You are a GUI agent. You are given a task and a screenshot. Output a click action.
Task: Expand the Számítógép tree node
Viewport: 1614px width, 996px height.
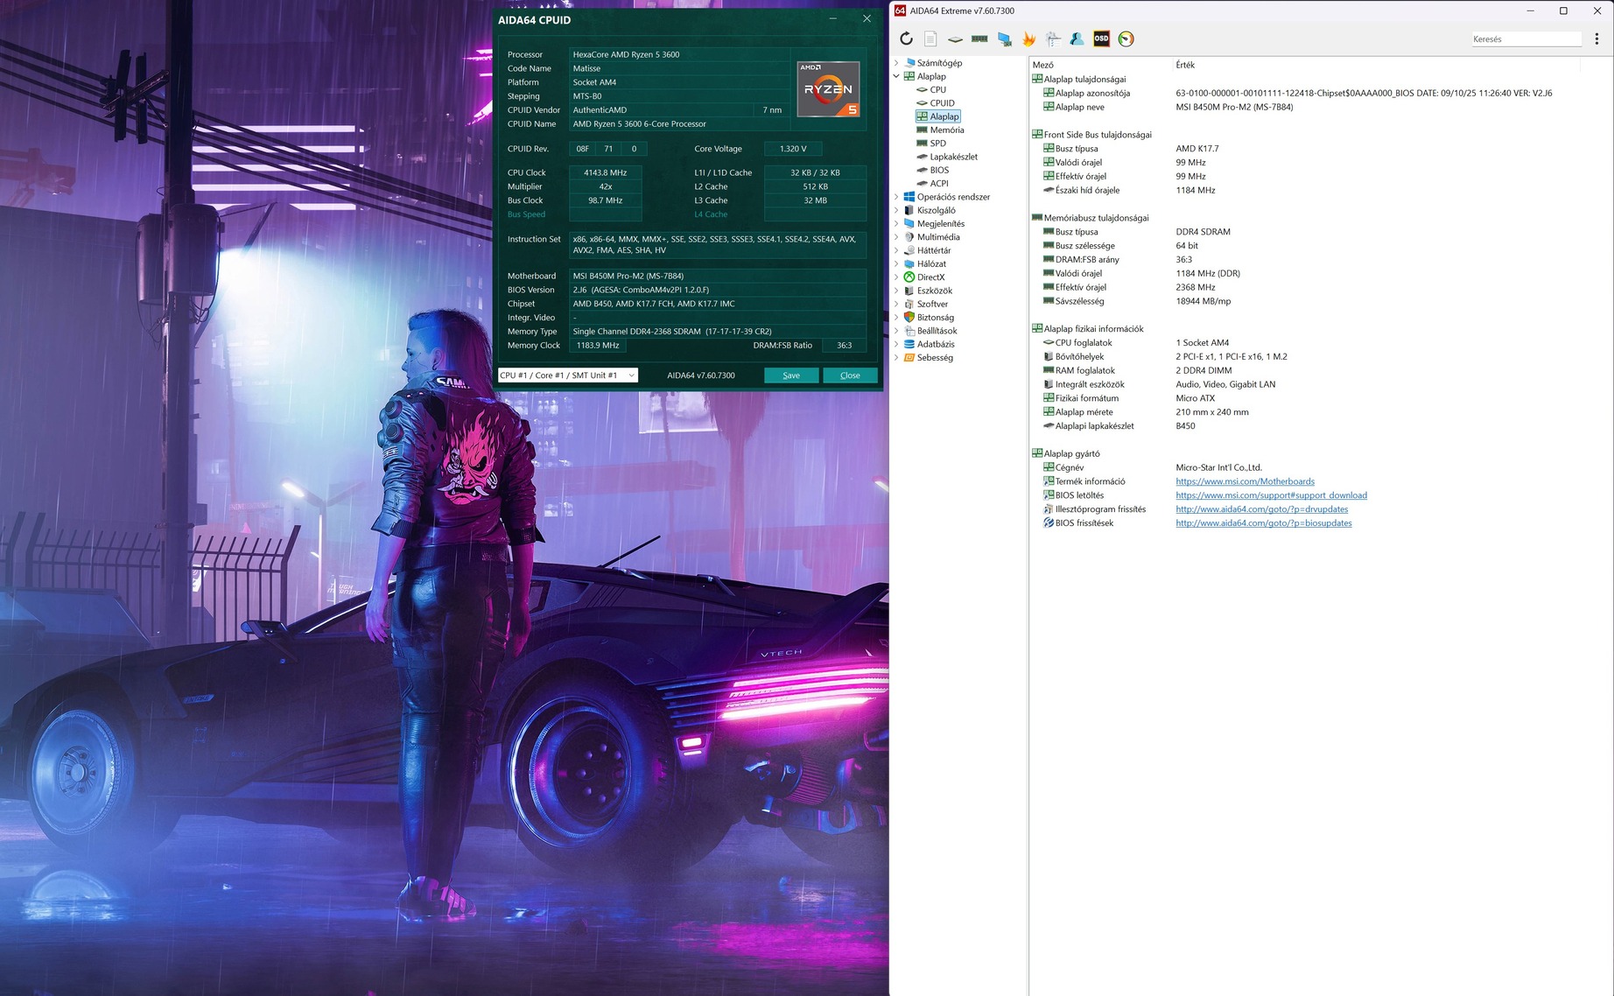(896, 63)
